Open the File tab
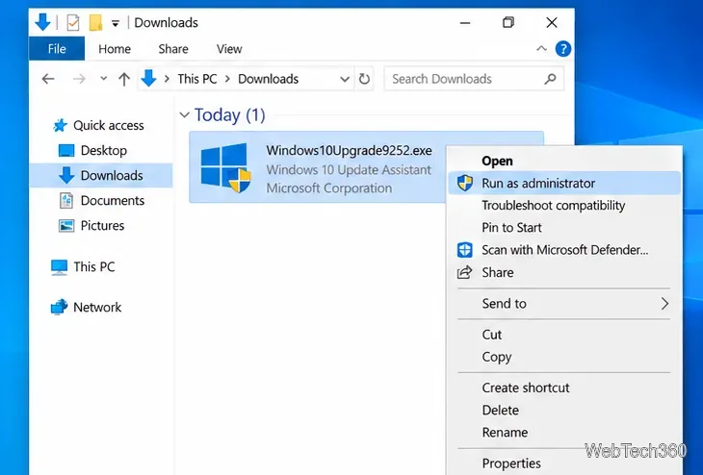The width and height of the screenshot is (703, 475). tap(57, 48)
